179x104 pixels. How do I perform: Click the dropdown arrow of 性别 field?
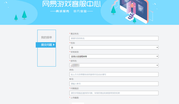(157, 47)
